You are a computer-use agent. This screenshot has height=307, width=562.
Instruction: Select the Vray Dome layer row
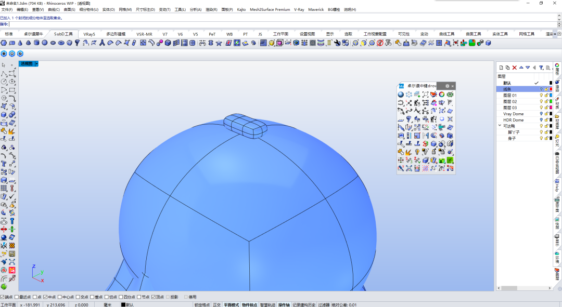tap(524, 114)
